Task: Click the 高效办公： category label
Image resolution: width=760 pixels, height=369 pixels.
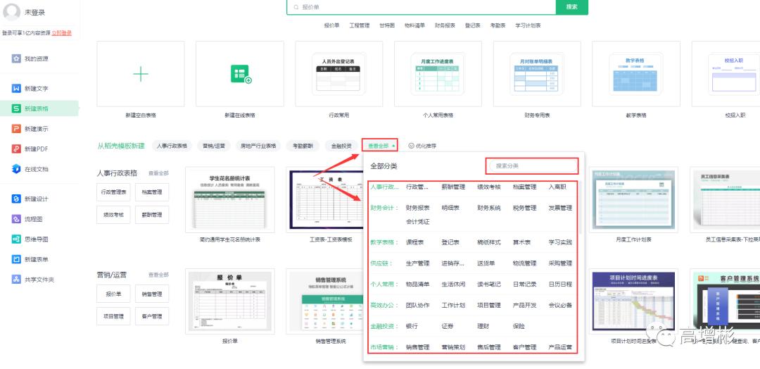Action: [384, 305]
